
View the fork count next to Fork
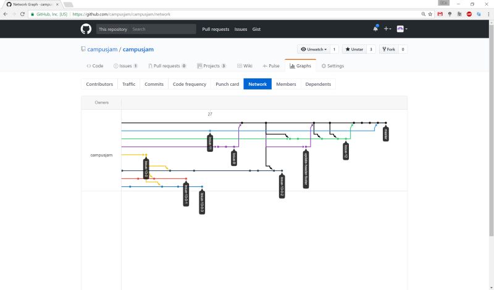[403, 49]
